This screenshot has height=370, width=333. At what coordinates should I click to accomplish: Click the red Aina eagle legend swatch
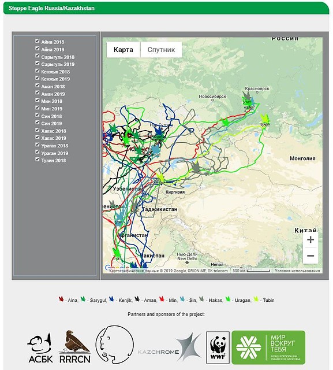(x=61, y=299)
